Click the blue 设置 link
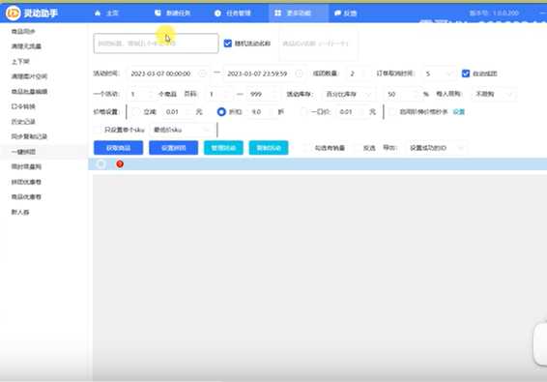The height and width of the screenshot is (382, 547). tap(459, 112)
